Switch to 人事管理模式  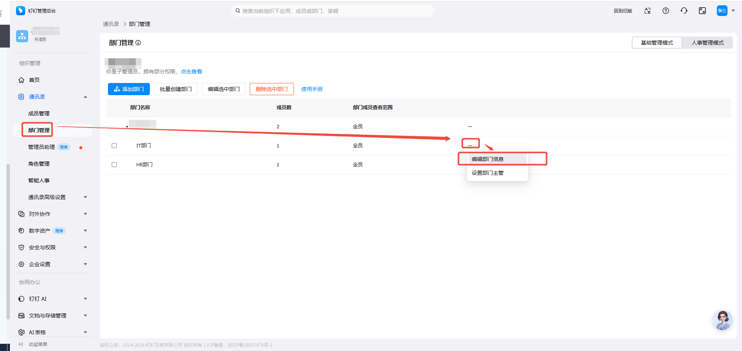[x=707, y=43]
